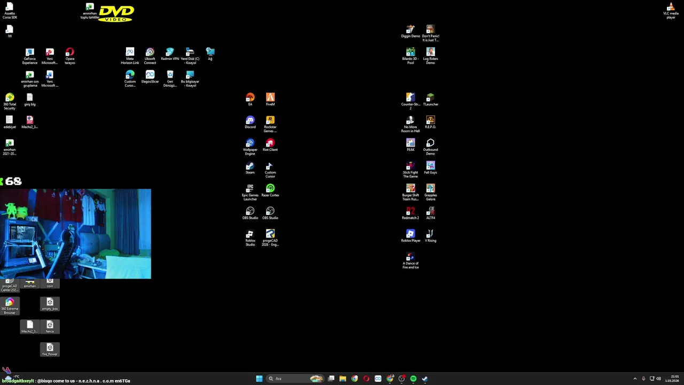Open Ubisoft Connect shortcut

click(150, 56)
